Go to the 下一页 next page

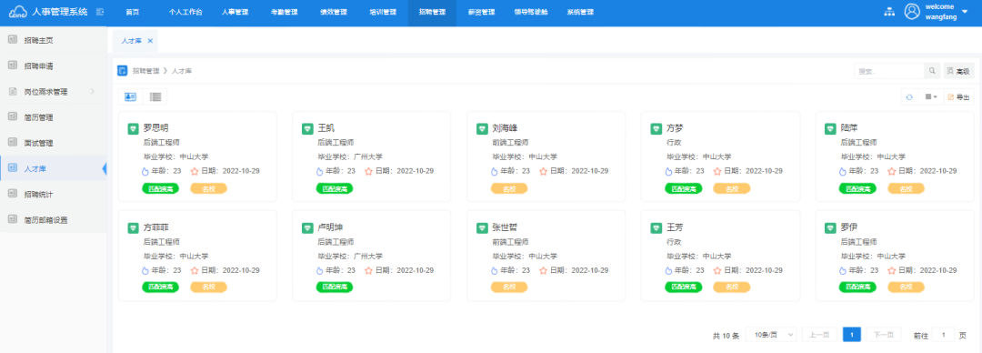pyautogui.click(x=884, y=335)
